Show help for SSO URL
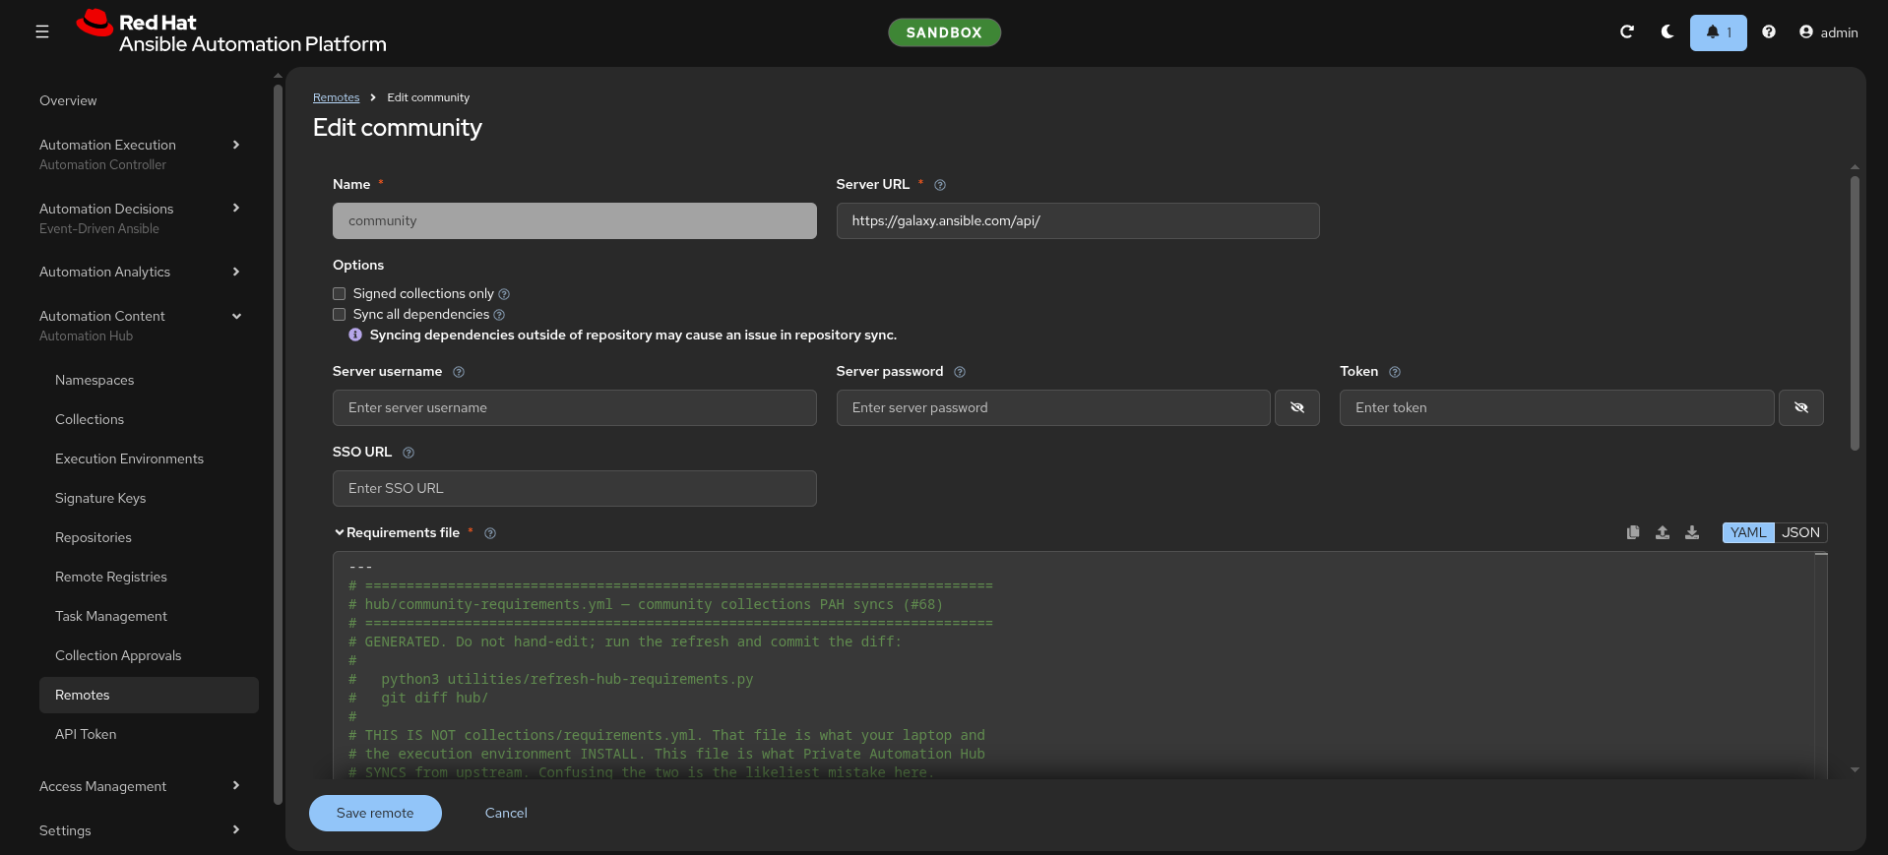Screen dimensions: 1888x855 point(409,453)
